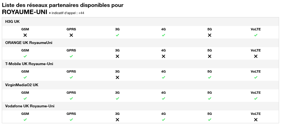The height and width of the screenshot is (127, 283).
Task: Click the ORANGE UK GPRS green checkmark
Action: point(71,56)
